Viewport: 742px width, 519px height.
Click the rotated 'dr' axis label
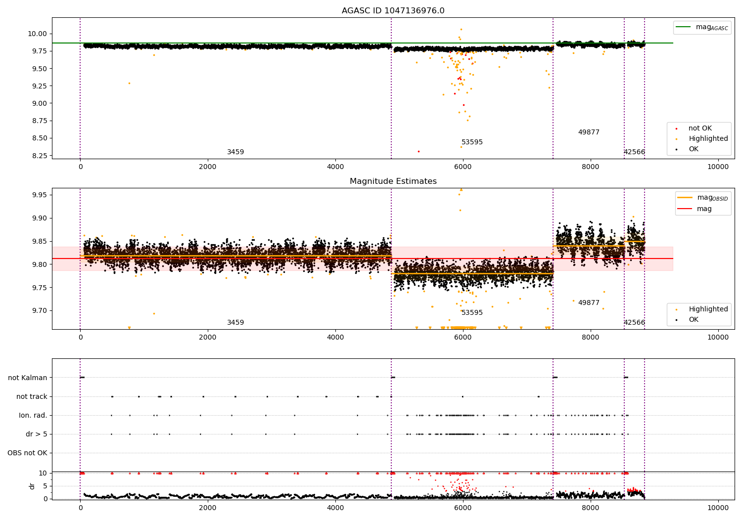[32, 486]
